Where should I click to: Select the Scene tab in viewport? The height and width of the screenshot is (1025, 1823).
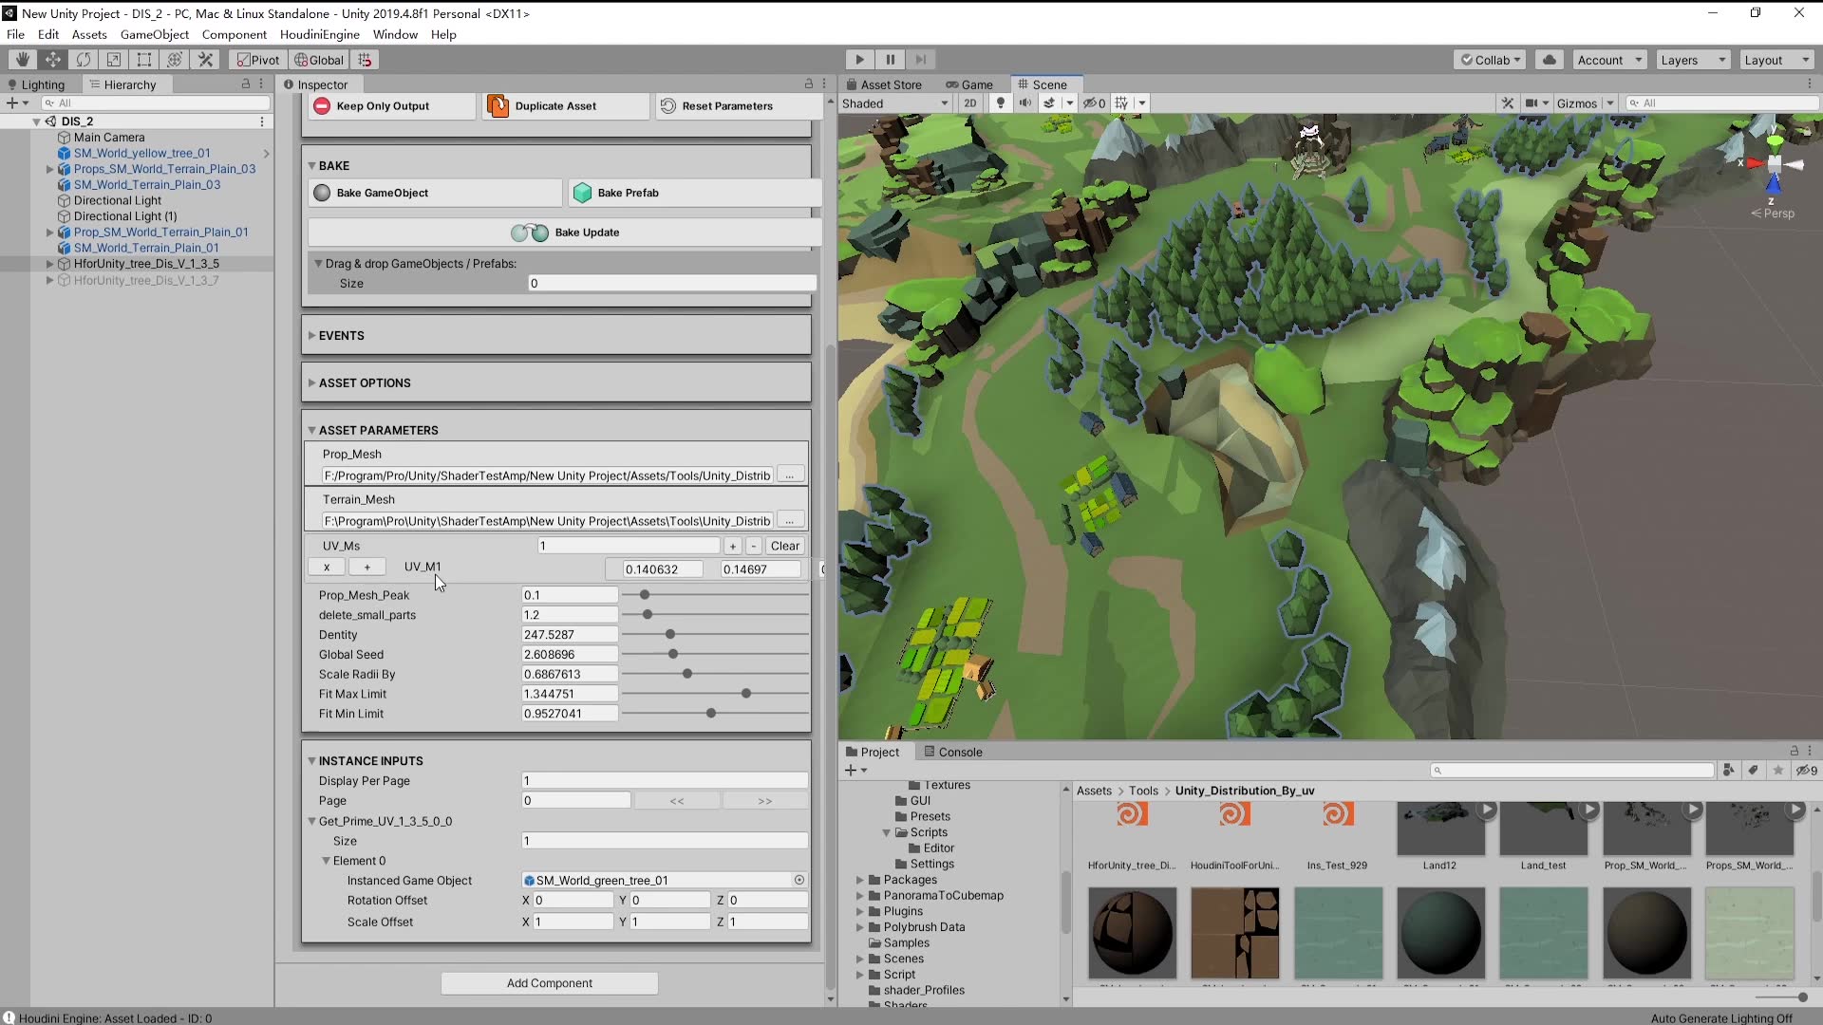[1049, 84]
